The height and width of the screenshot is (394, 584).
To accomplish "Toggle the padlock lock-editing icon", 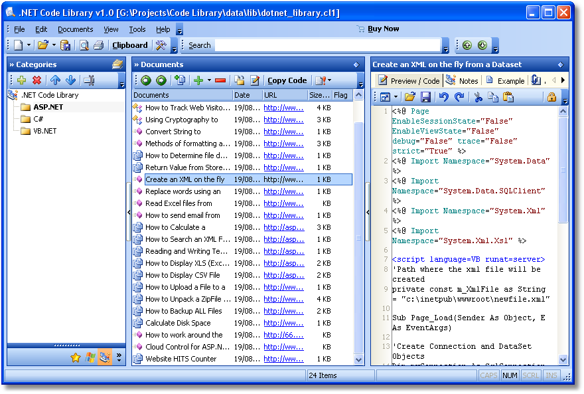I will coord(551,97).
